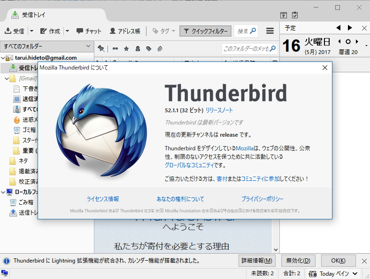This screenshot has width=370, height=279.
Task: Click the mini-day next arrow
Action: (x=357, y=41)
